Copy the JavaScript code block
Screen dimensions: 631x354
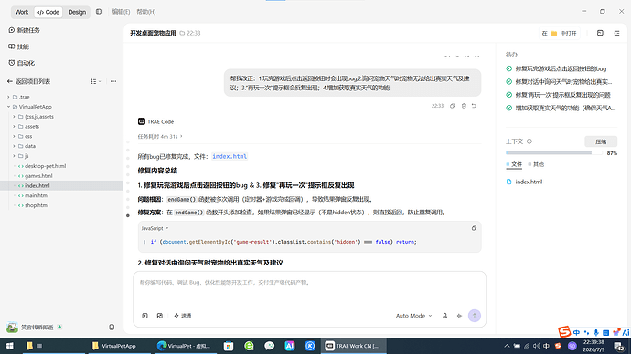tap(474, 228)
